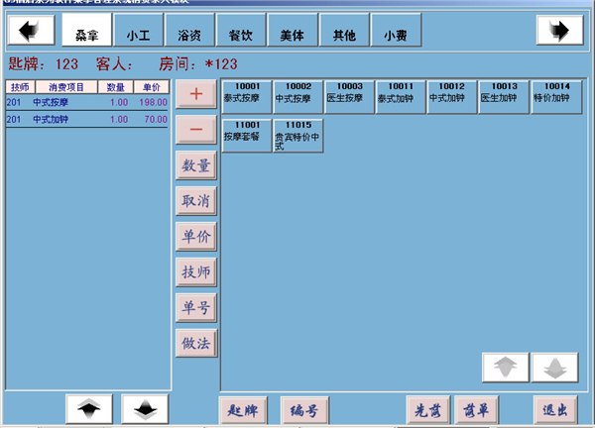Add item 10014 特价加钟
Screen dimensions: 595x428
[556, 97]
